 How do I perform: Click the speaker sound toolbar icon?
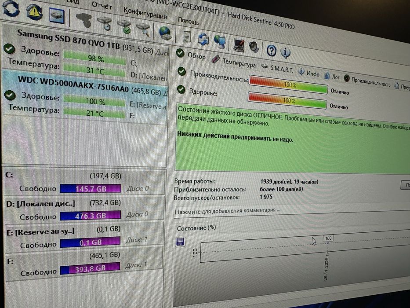click(x=254, y=48)
